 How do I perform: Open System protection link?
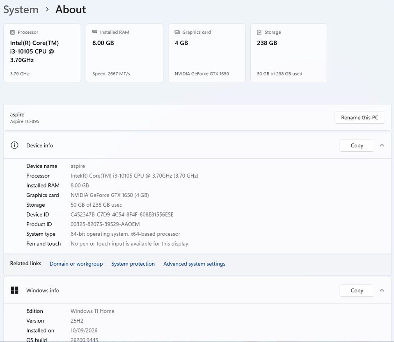coord(133,264)
